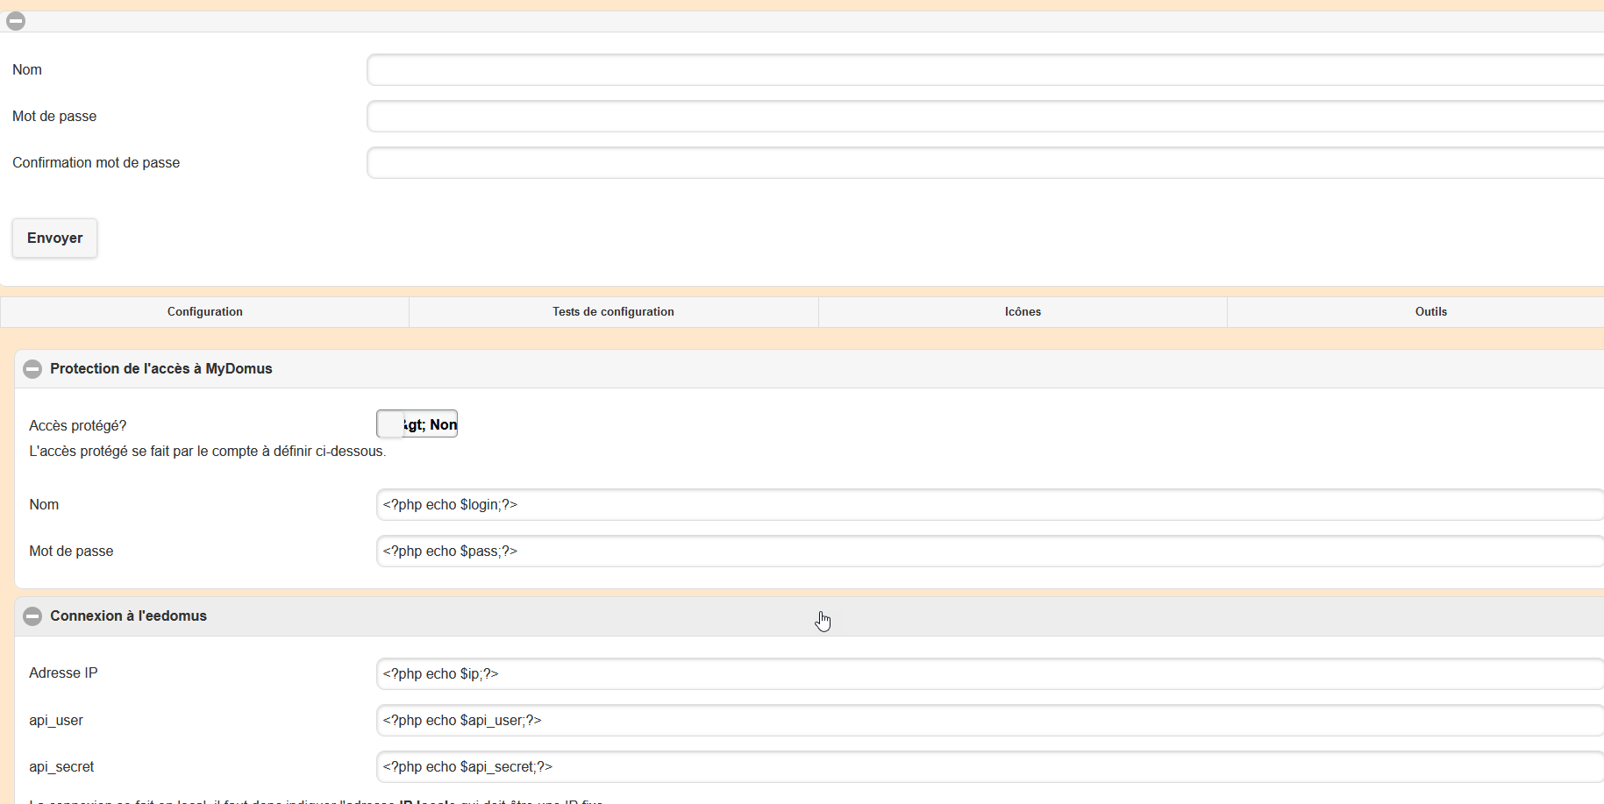
Task: Focus the Adresse IP input field
Action: point(987,674)
